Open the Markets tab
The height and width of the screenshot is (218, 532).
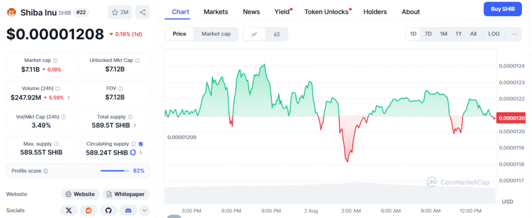click(216, 12)
